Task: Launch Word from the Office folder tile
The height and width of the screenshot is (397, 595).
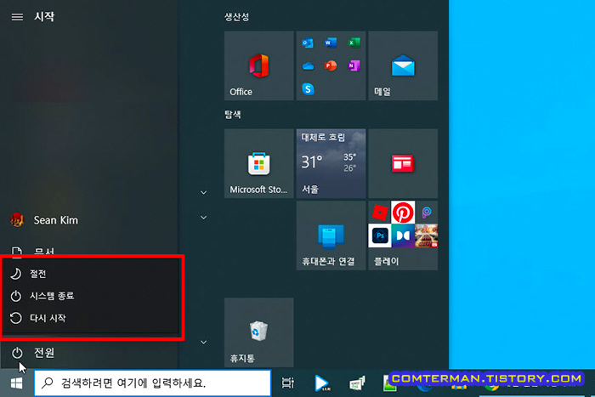Action: [331, 43]
